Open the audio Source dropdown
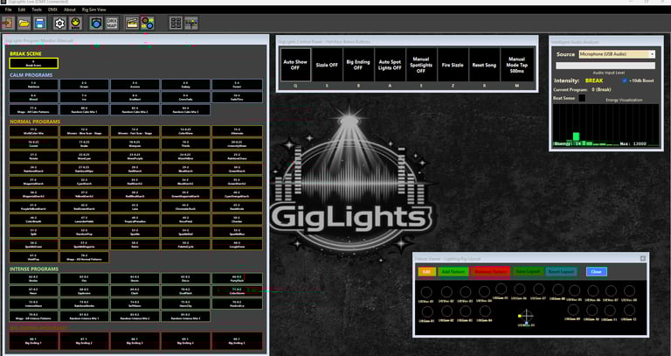The image size is (671, 356). point(617,54)
